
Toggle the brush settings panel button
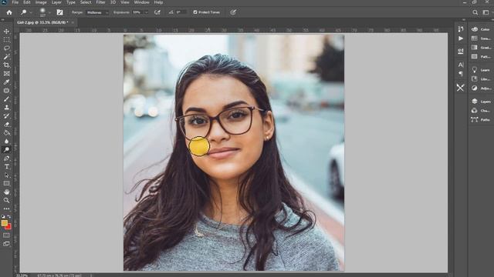(59, 12)
